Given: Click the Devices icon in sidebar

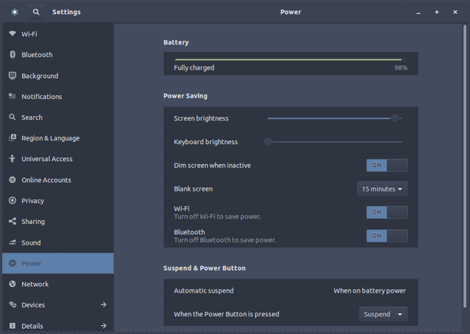Looking at the screenshot, I should tap(13, 304).
